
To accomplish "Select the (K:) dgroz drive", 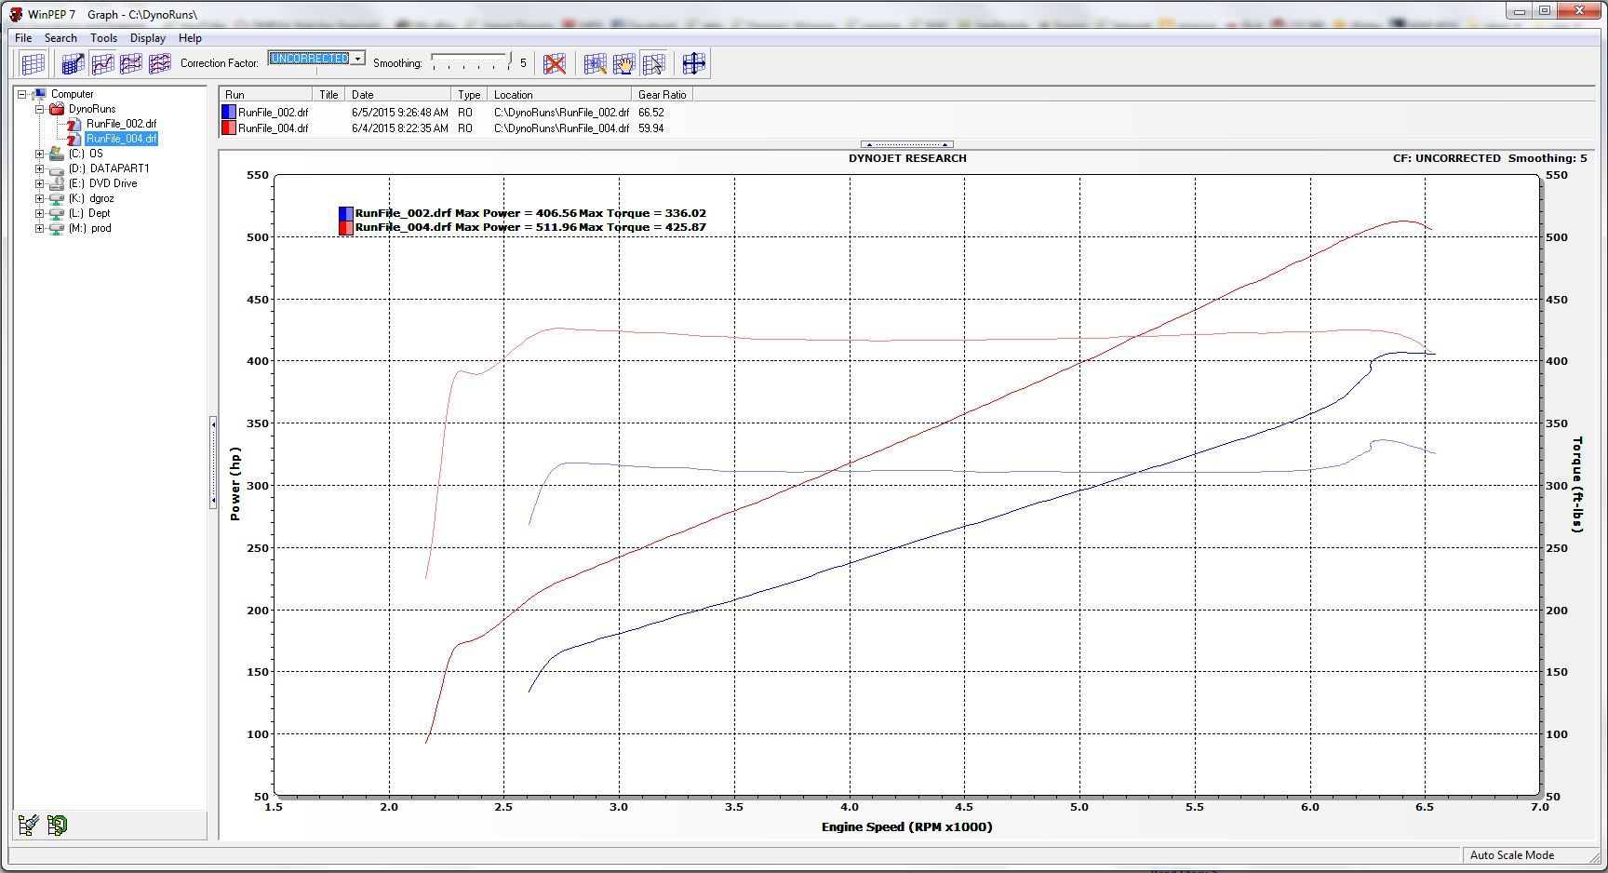I will tap(90, 198).
